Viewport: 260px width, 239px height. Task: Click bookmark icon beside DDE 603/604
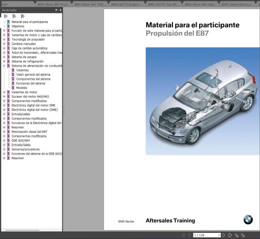(x=8, y=141)
